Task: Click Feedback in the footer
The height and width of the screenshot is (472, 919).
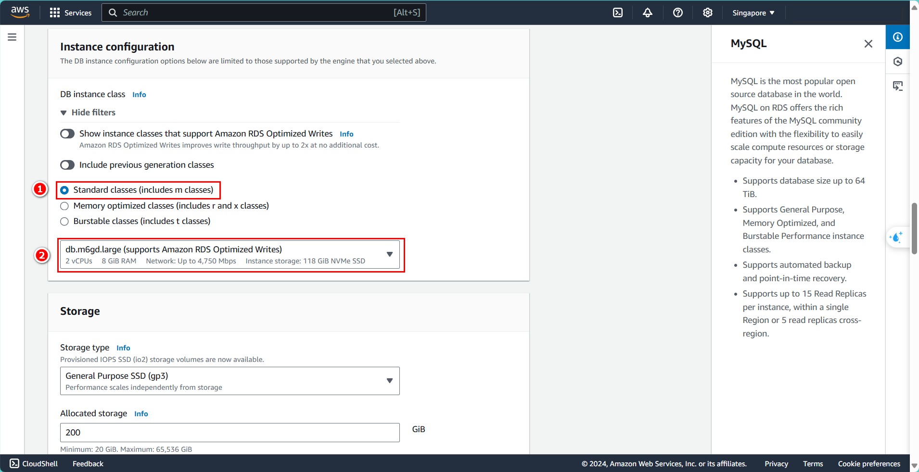Action: pyautogui.click(x=88, y=464)
